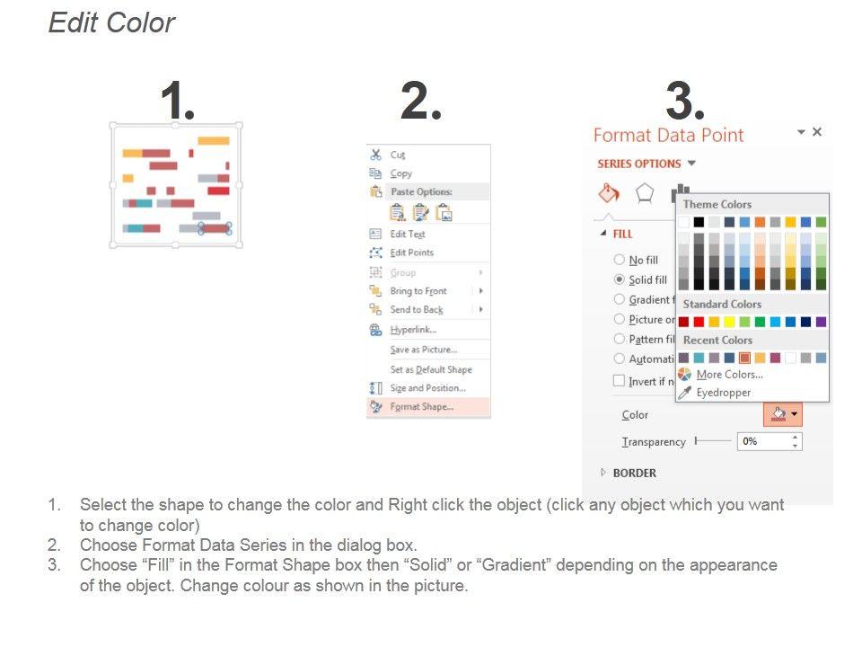Click the Cut scissors icon
Image resolution: width=862 pixels, height=647 pixels.
[x=376, y=155]
